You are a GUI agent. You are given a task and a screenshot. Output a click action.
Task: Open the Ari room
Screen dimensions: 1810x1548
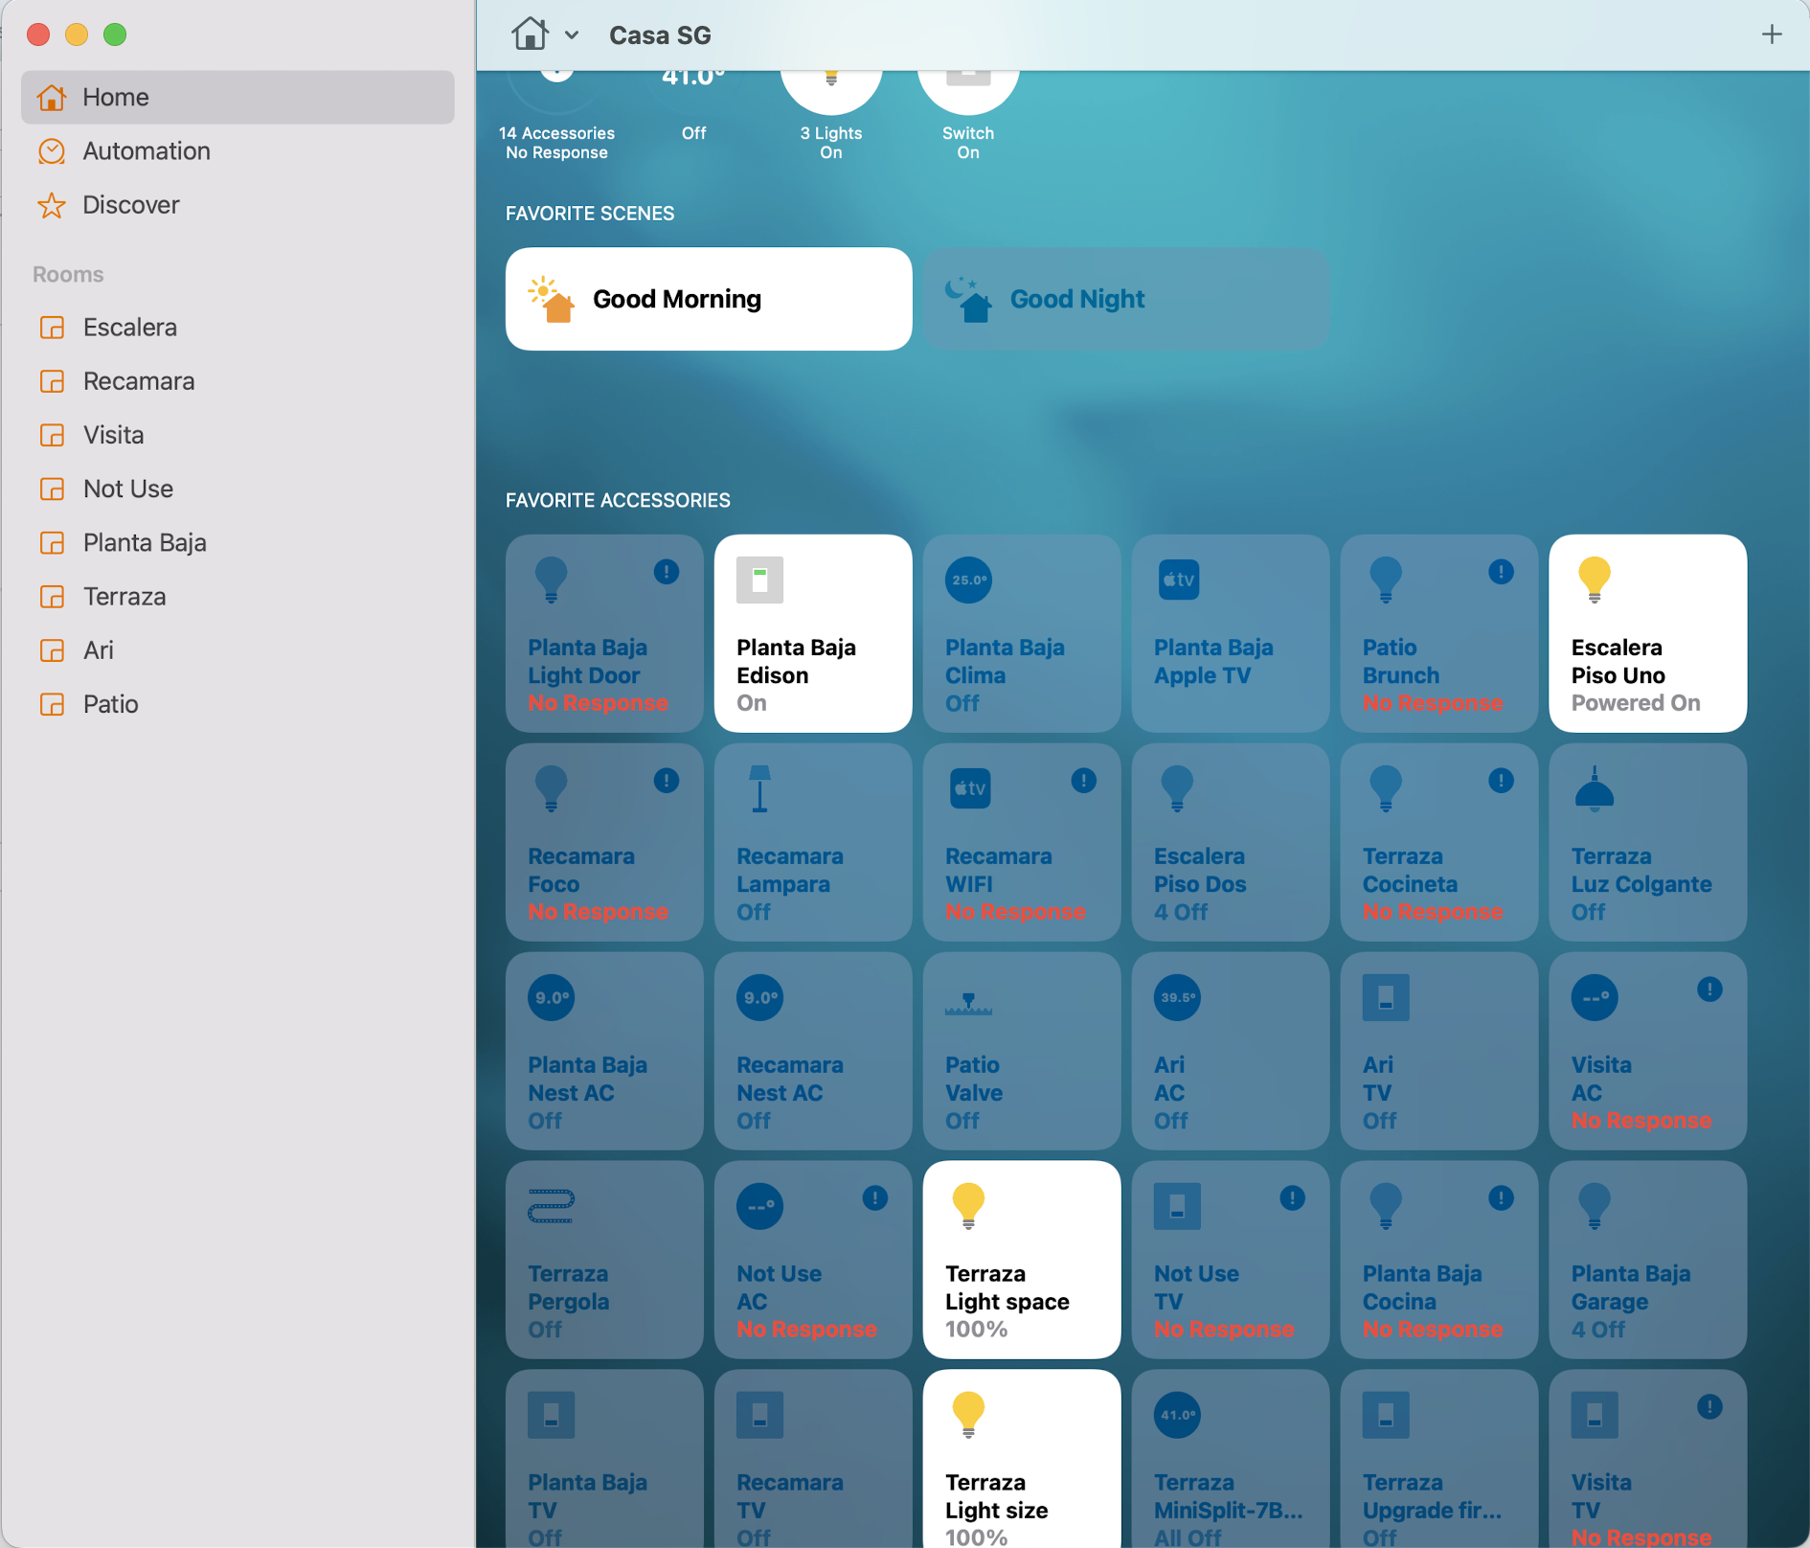click(238, 650)
